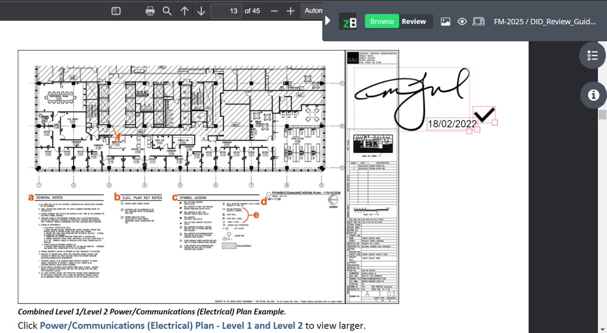Image resolution: width=607 pixels, height=333 pixels.
Task: Select the responsive device preview icon
Action: [x=479, y=21]
